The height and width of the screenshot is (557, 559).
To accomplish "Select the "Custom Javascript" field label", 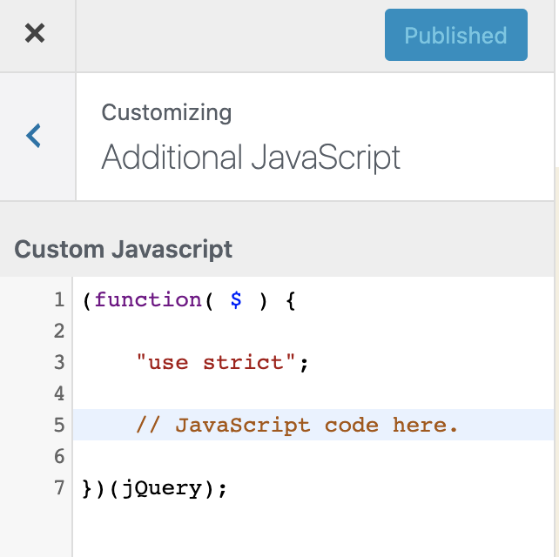I will (124, 249).
